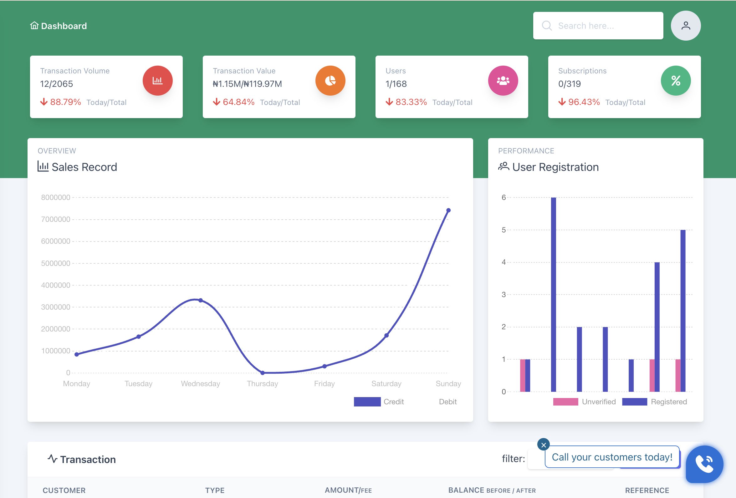Click the CUSTOMER column header
Image resolution: width=736 pixels, height=498 pixels.
(x=64, y=490)
